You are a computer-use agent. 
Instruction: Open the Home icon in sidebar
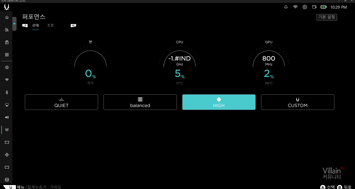click(7, 17)
